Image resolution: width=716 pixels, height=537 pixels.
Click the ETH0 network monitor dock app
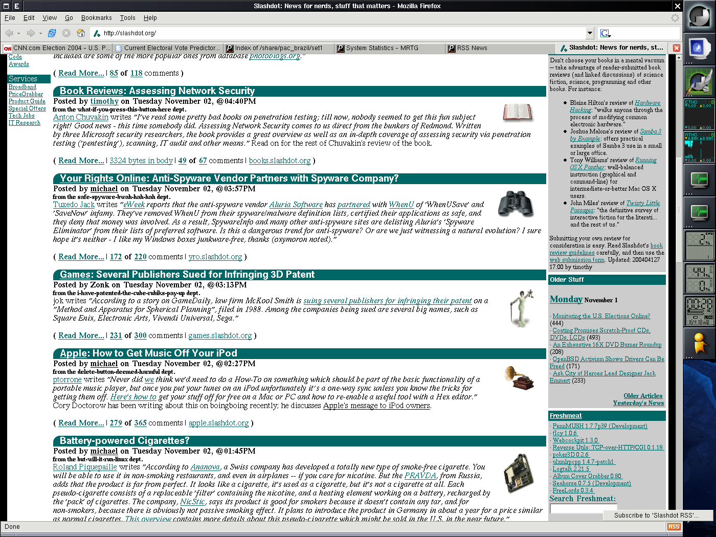tap(699, 115)
